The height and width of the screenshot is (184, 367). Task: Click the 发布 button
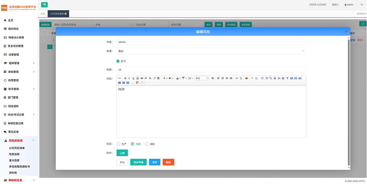click(x=154, y=162)
